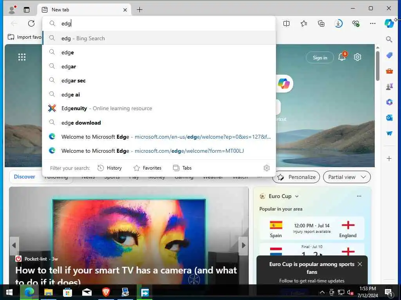
Task: Click the address bar text field
Action: pos(159,23)
